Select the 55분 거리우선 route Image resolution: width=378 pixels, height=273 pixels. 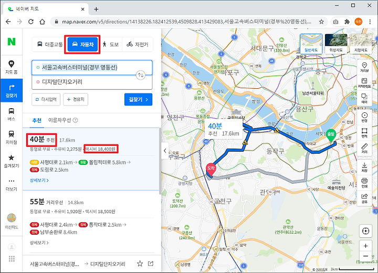pyautogui.click(x=91, y=222)
